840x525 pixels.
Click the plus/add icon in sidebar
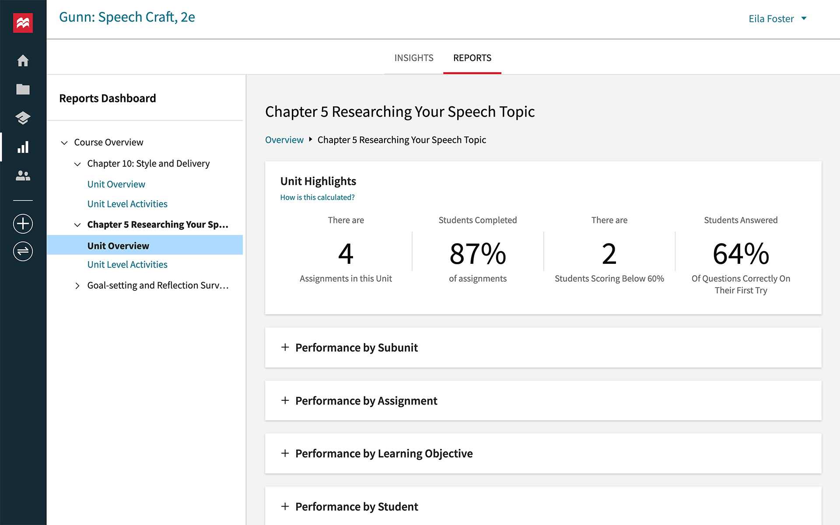click(x=23, y=224)
